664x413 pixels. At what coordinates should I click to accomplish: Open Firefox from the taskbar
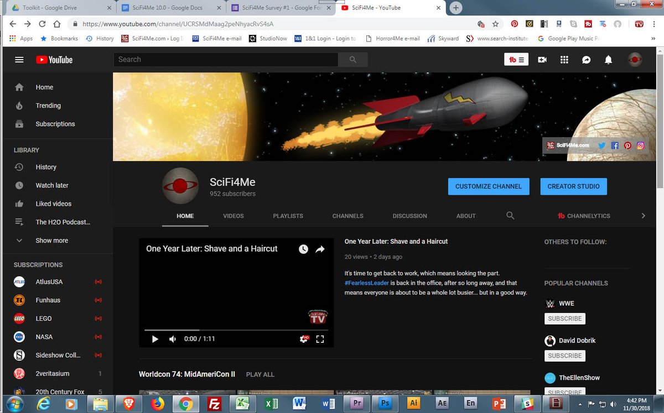click(x=157, y=404)
